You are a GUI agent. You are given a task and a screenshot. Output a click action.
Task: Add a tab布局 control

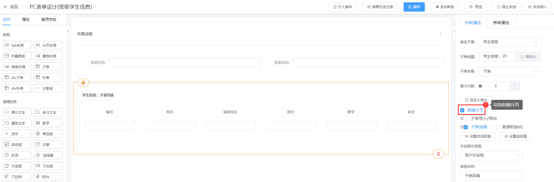pyautogui.click(x=17, y=45)
